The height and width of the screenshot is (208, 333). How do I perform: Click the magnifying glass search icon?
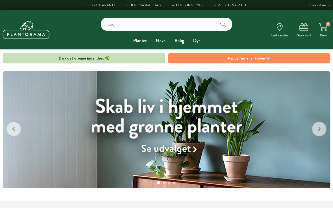tap(223, 24)
